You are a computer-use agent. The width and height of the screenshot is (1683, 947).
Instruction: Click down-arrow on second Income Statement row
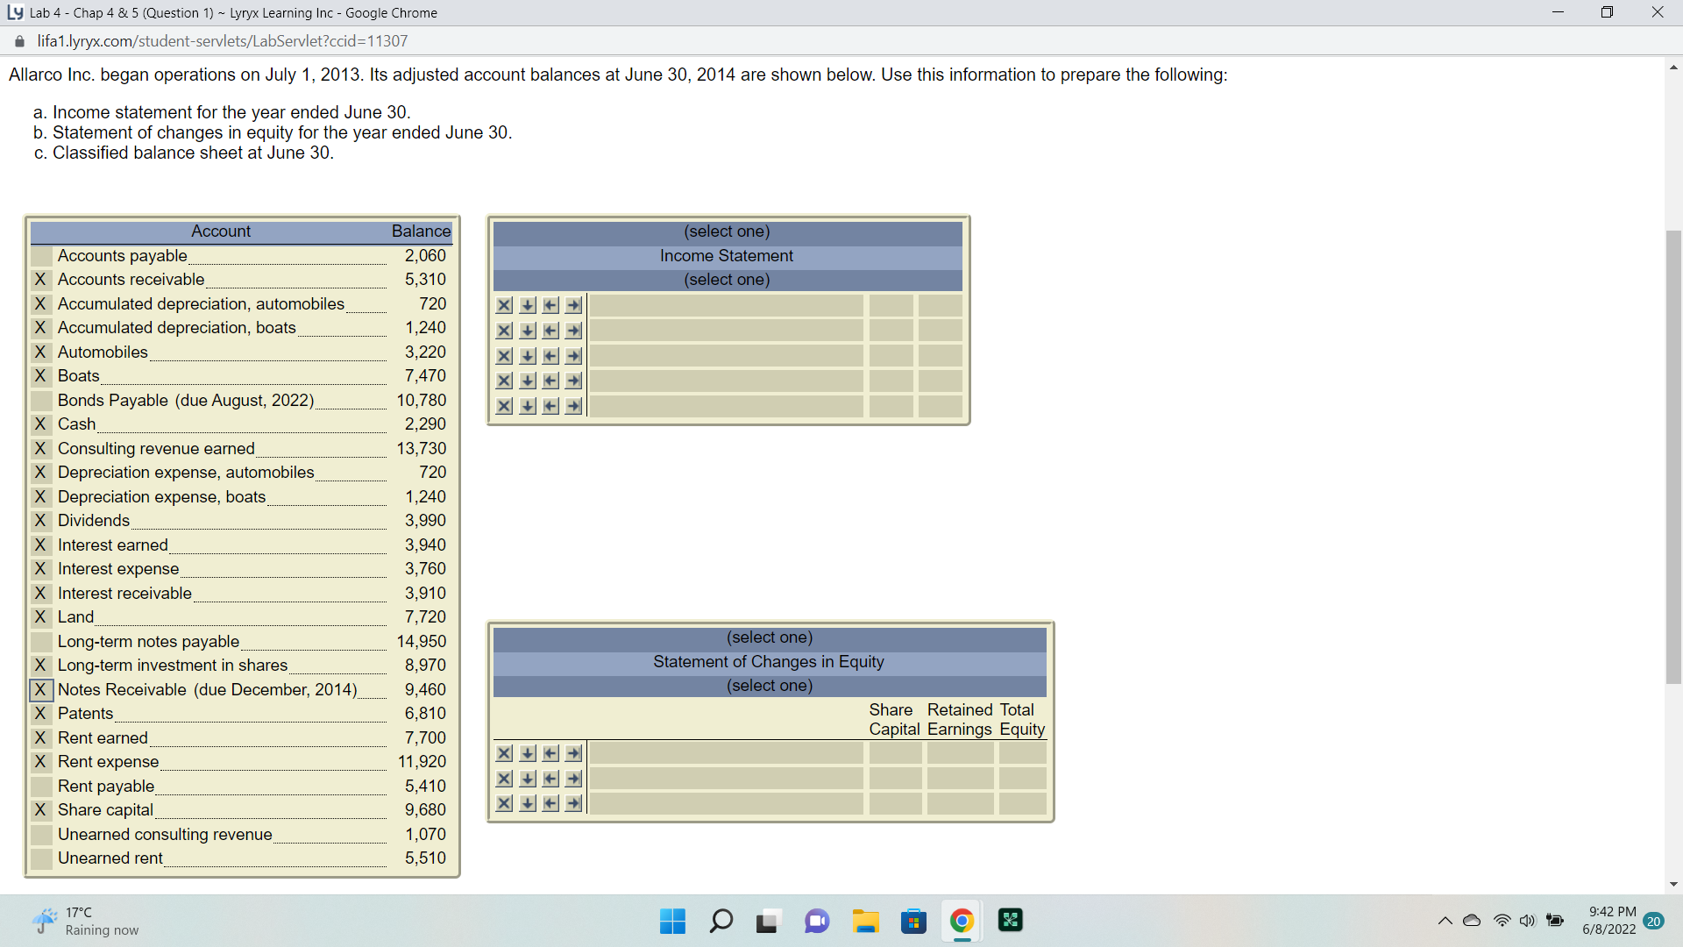tap(528, 331)
